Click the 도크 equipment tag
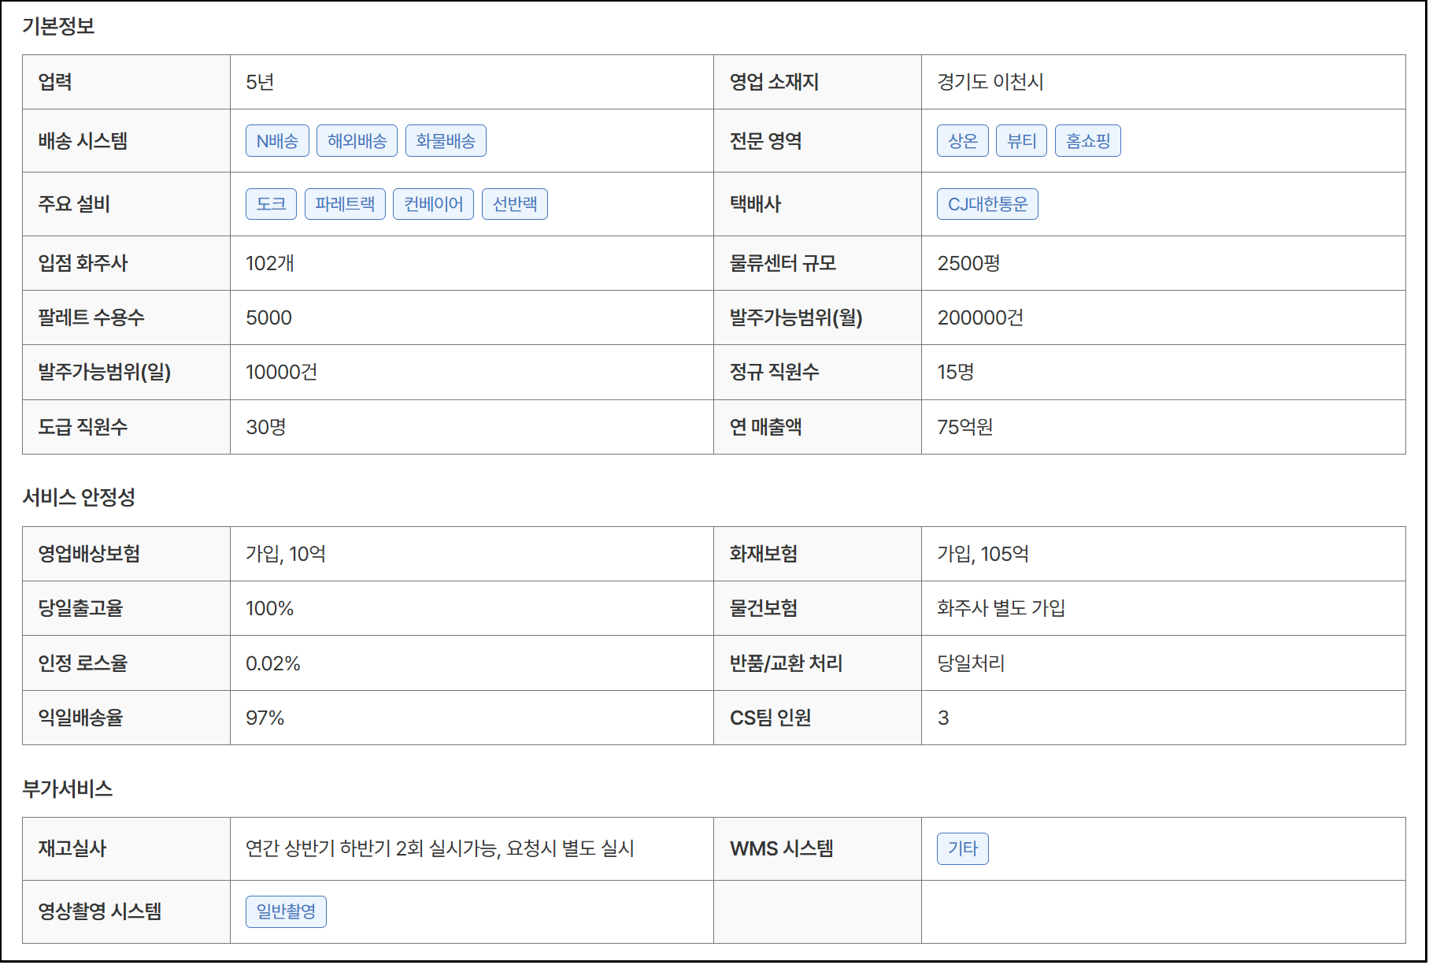This screenshot has width=1429, height=965. 271,204
